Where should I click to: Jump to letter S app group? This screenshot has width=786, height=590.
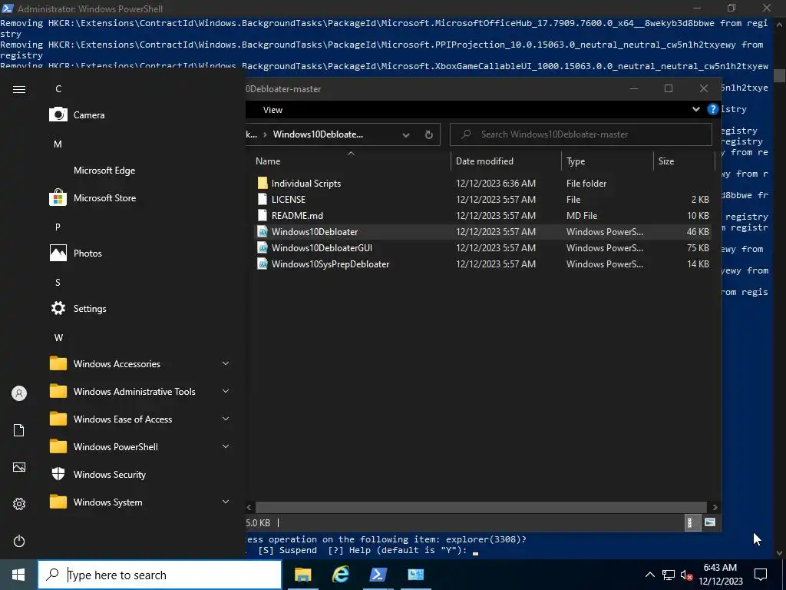pos(58,283)
